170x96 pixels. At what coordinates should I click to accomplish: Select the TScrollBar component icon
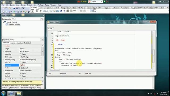[x=74, y=11]
